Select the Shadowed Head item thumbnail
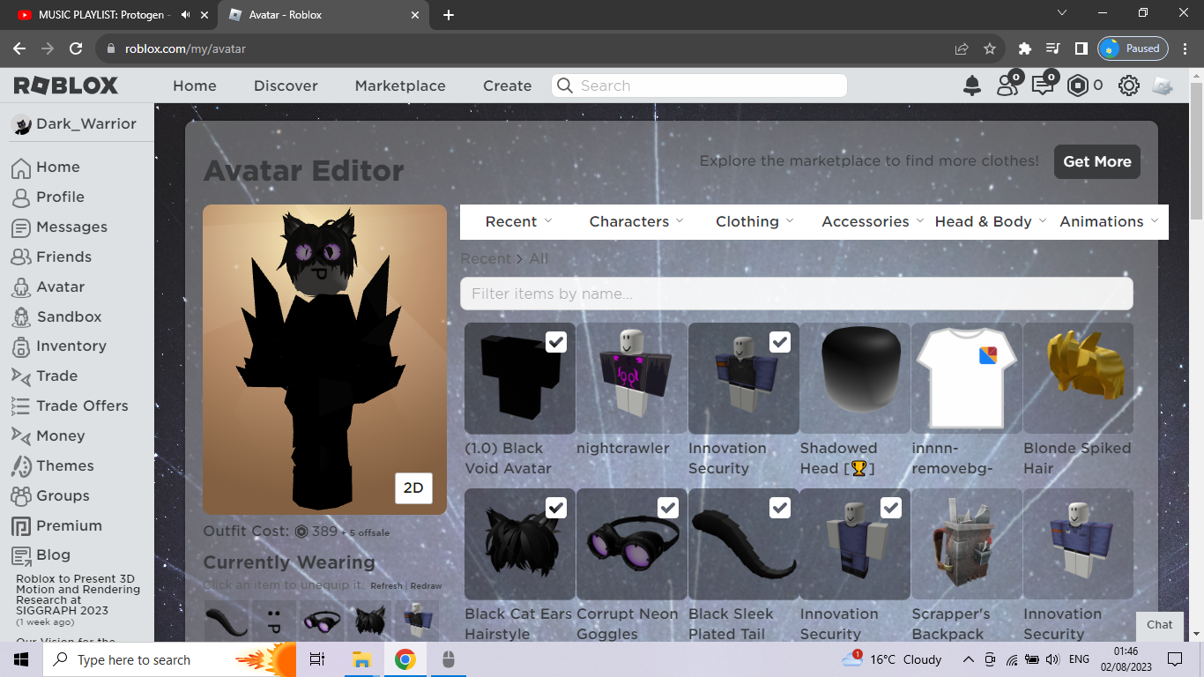 [855, 377]
